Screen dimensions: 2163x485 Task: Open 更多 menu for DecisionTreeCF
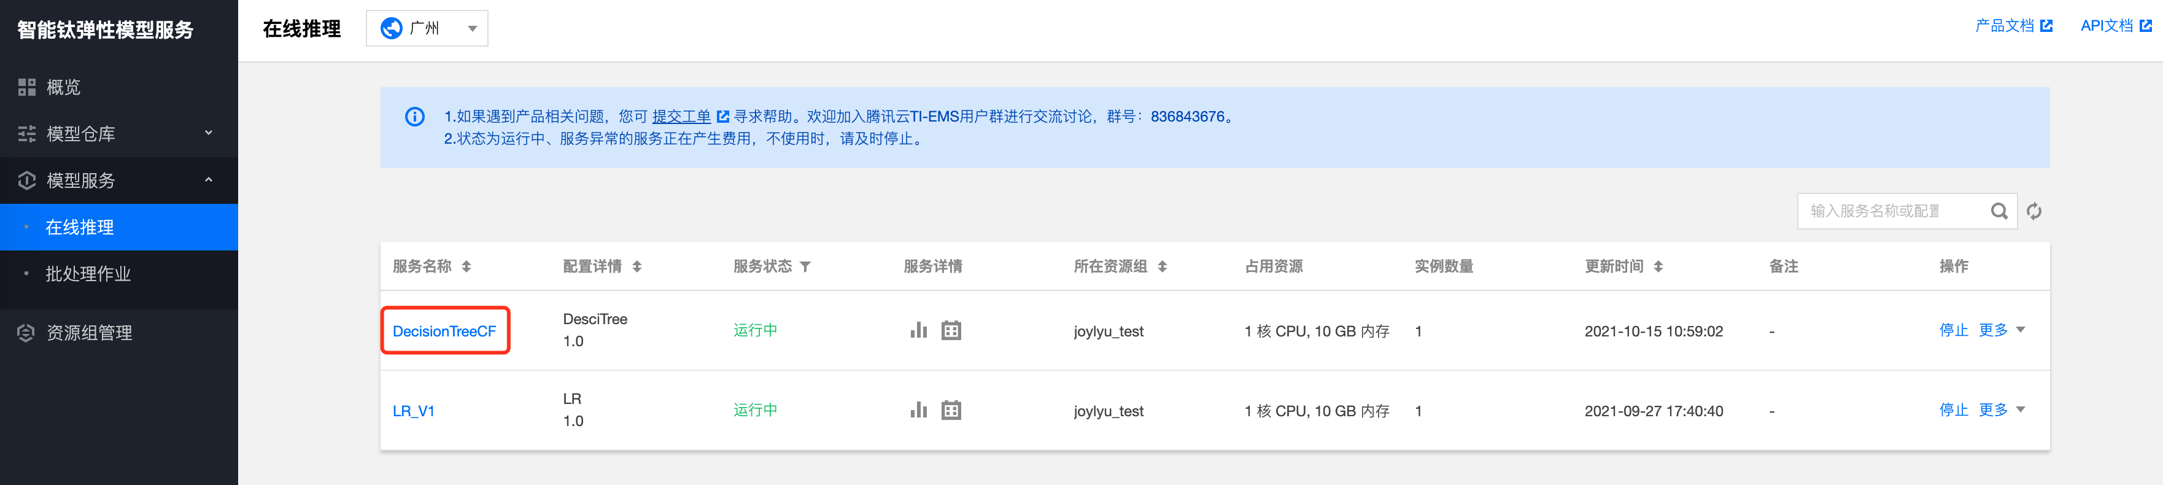(2001, 330)
